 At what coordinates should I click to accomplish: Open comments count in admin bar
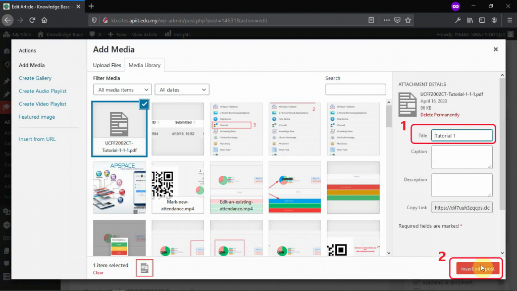click(95, 34)
